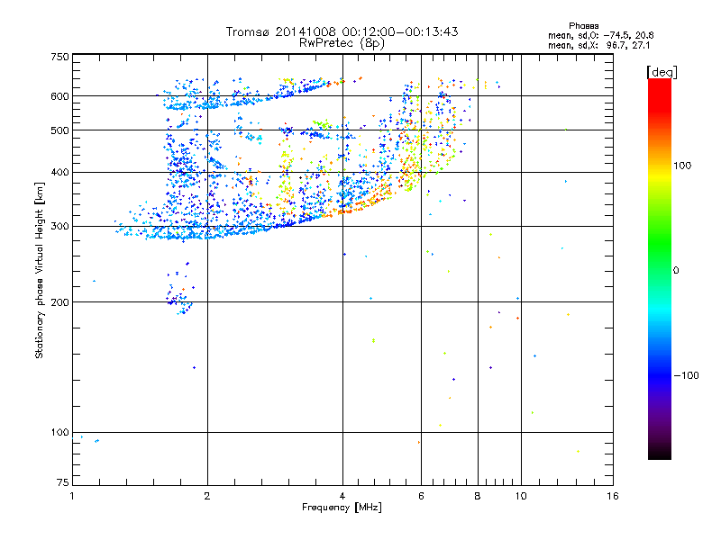This screenshot has width=721, height=540.
Task: Click the y-axis '75' tick label
Action: [x=63, y=482]
